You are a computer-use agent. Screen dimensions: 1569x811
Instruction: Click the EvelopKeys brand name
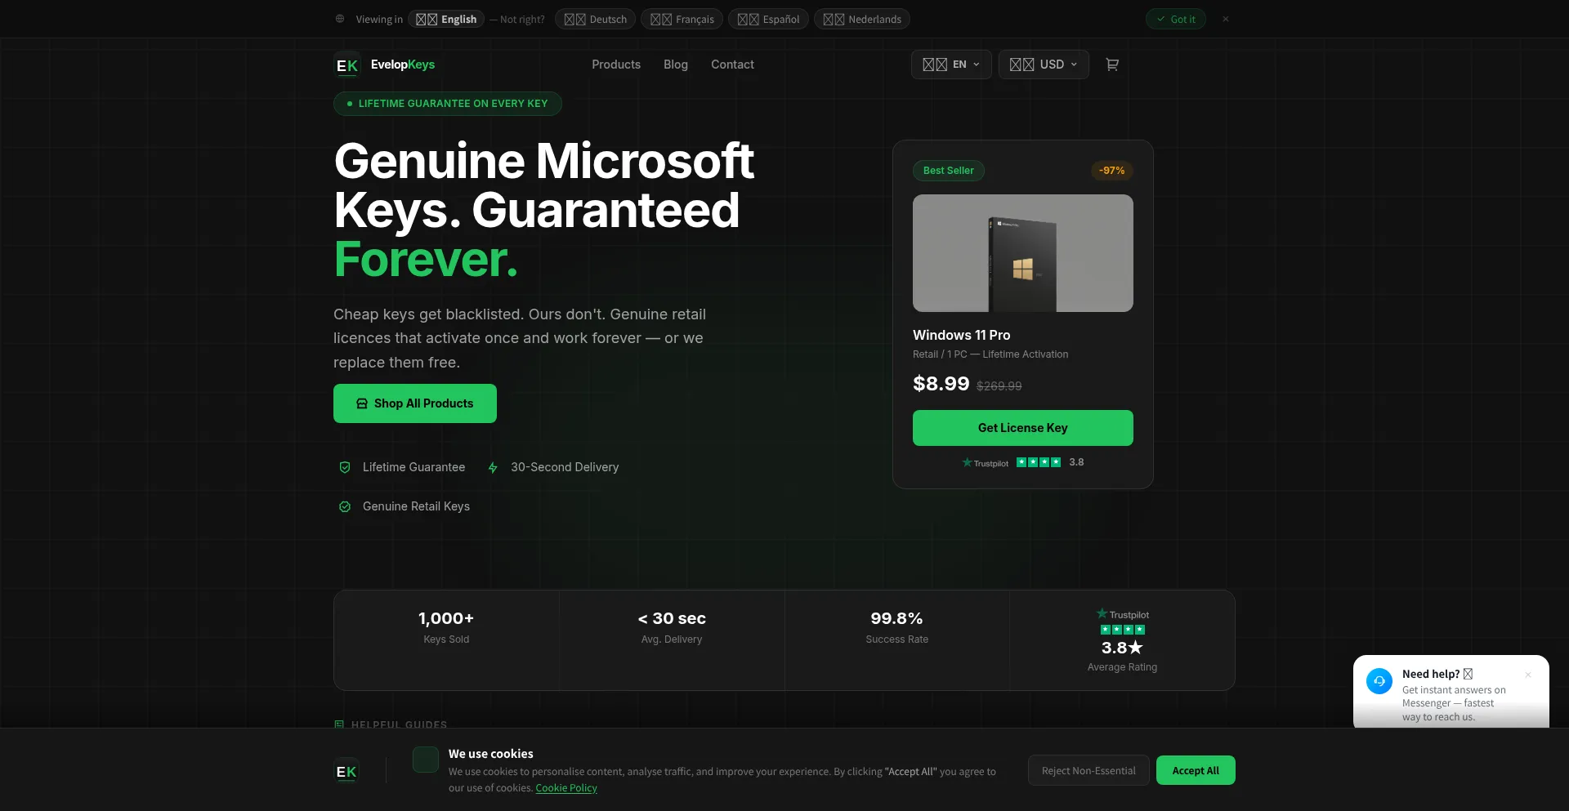403,65
